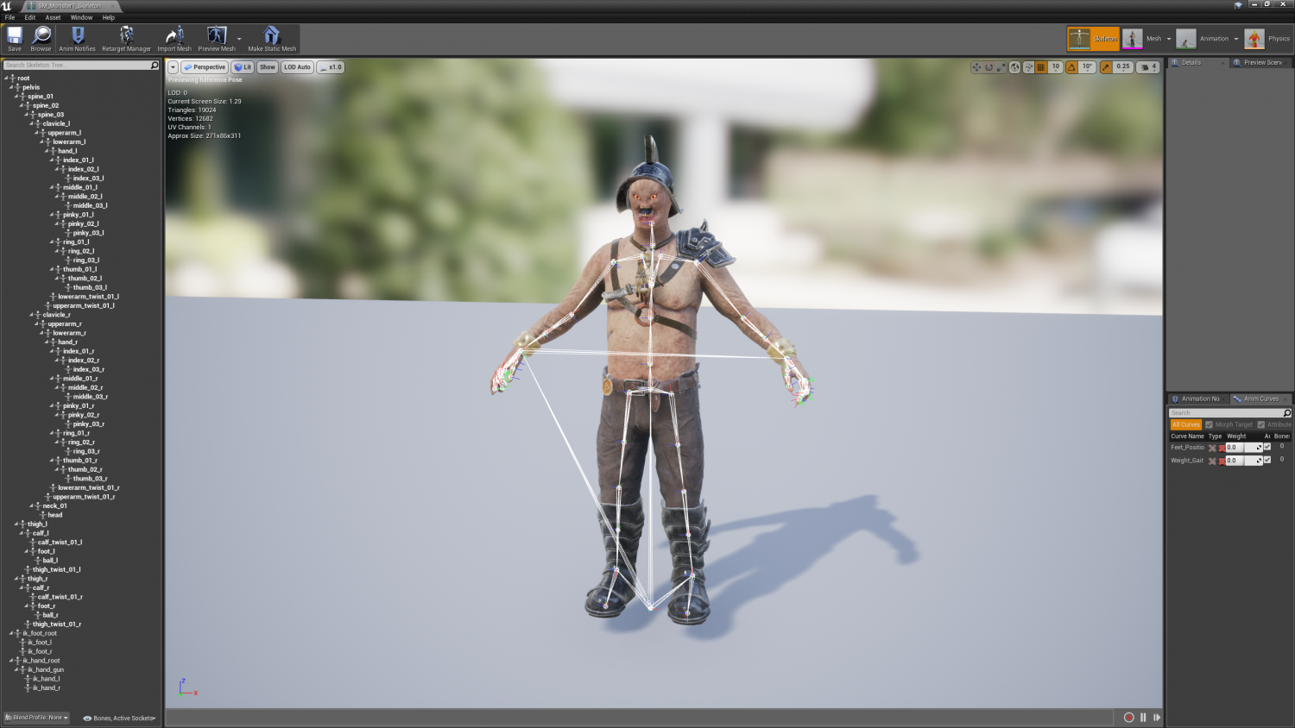Click the record button in timeline
The height and width of the screenshot is (728, 1295).
[x=1128, y=718]
